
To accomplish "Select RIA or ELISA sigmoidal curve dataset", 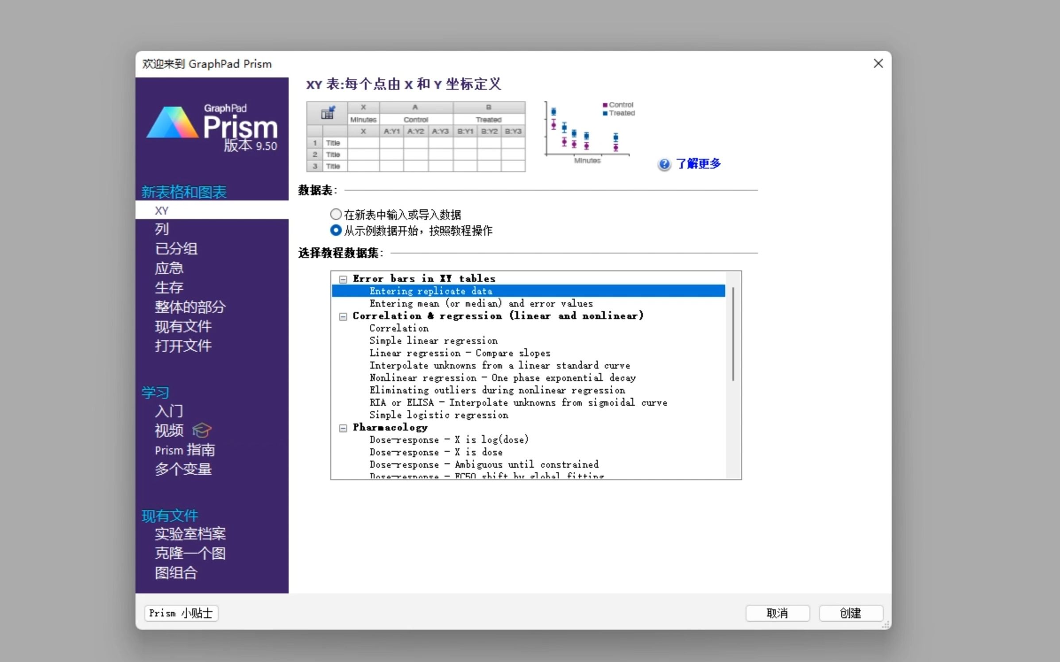I will (x=518, y=403).
